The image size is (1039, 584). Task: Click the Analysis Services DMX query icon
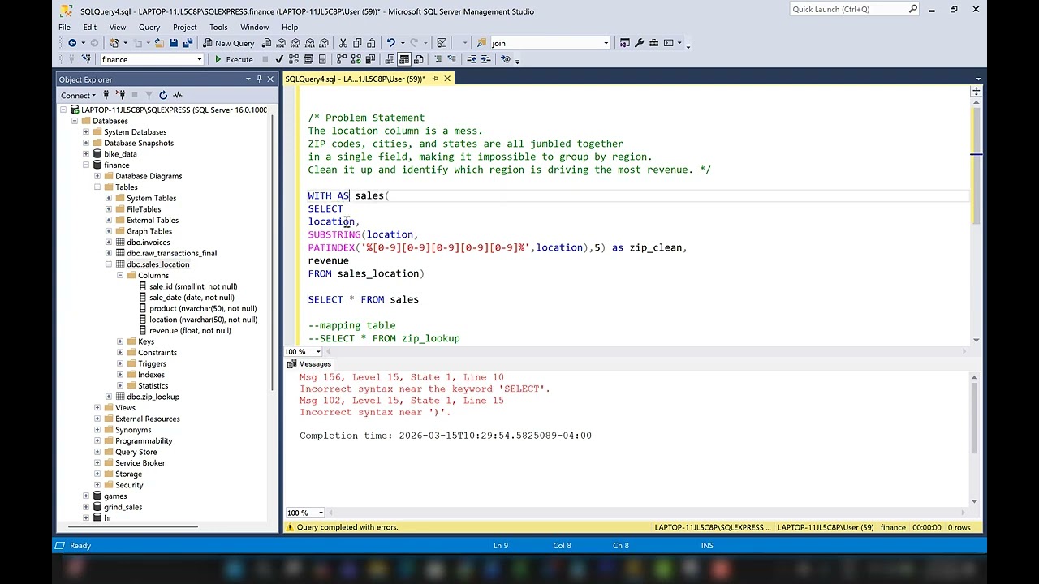[295, 43]
